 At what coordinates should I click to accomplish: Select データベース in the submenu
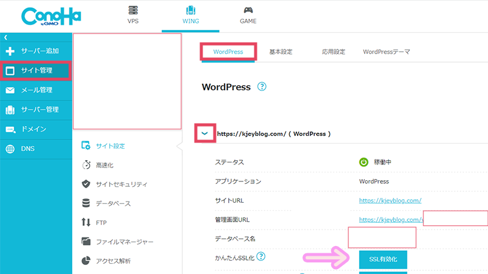pyautogui.click(x=113, y=204)
